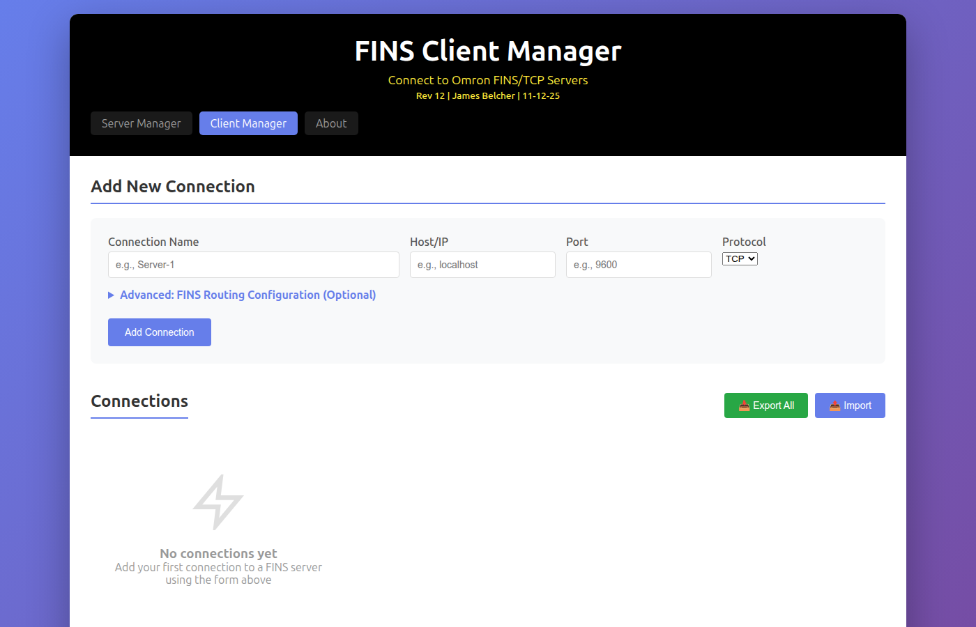
Task: Click the 'Port' field label
Action: (577, 242)
